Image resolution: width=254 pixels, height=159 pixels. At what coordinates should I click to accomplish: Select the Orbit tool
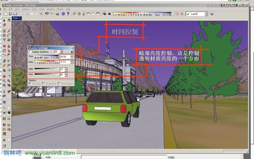point(4,76)
